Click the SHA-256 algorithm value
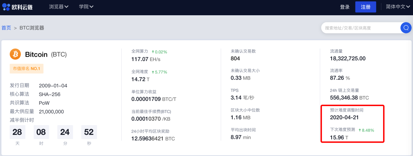The image size is (413, 156). tap(49, 94)
